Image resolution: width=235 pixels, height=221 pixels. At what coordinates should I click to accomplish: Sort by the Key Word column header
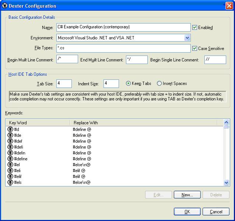pos(38,123)
